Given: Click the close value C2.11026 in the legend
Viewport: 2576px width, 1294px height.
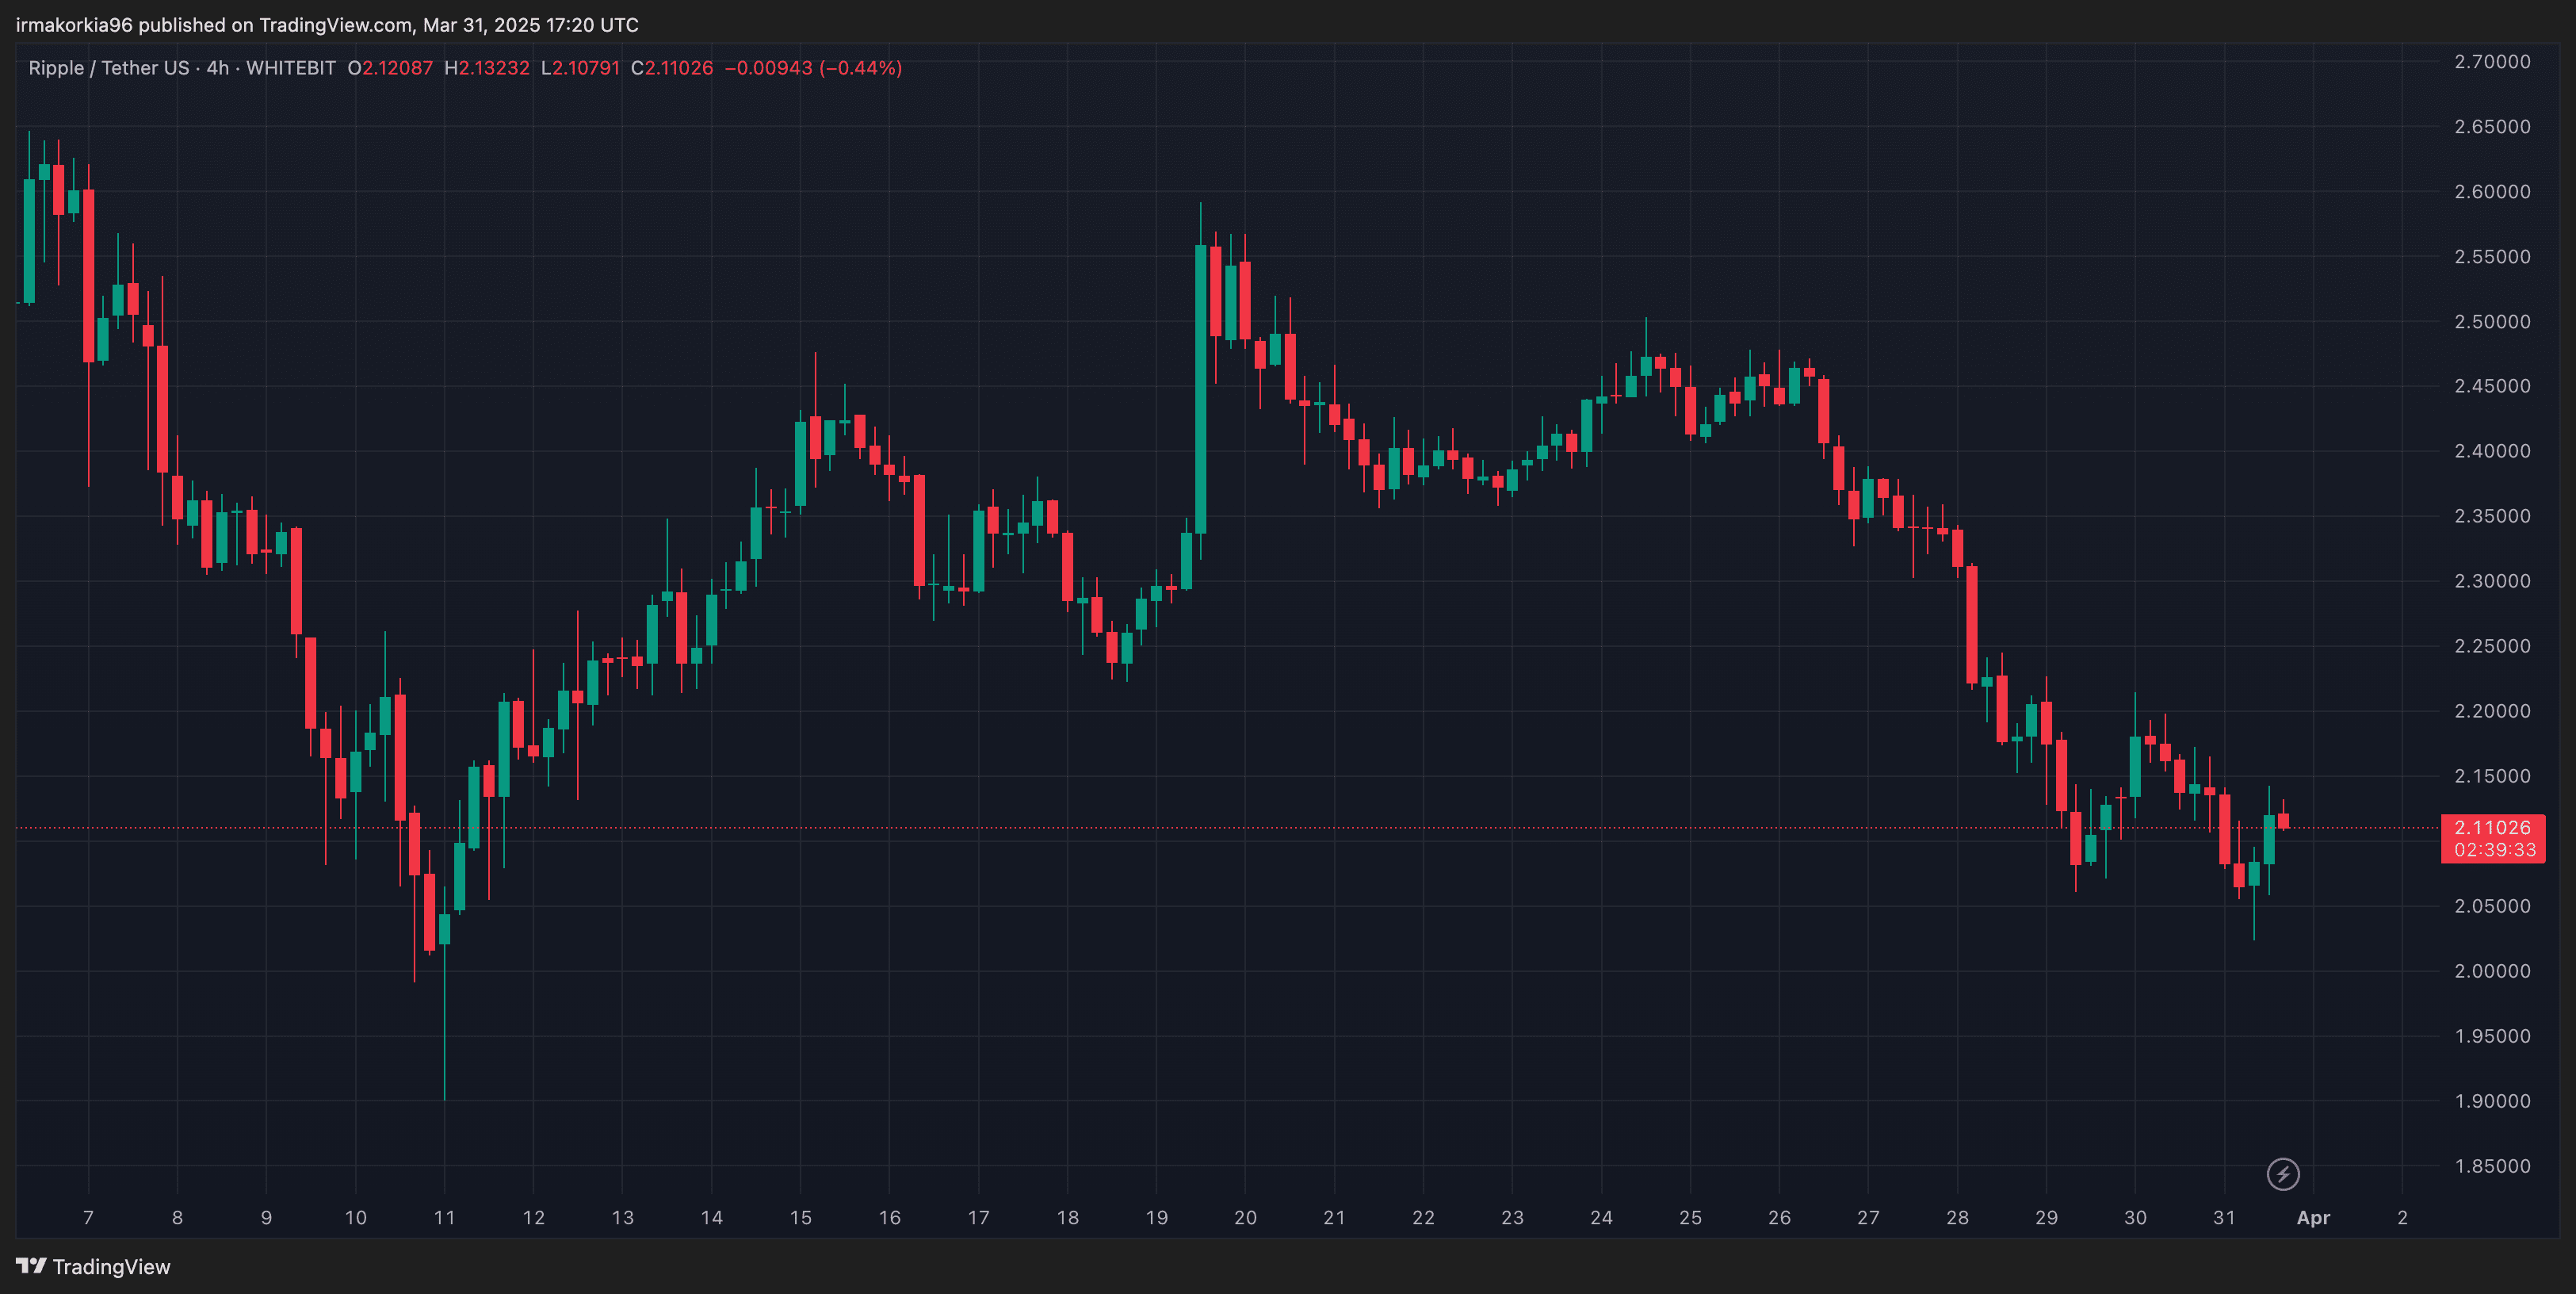Looking at the screenshot, I should (672, 68).
